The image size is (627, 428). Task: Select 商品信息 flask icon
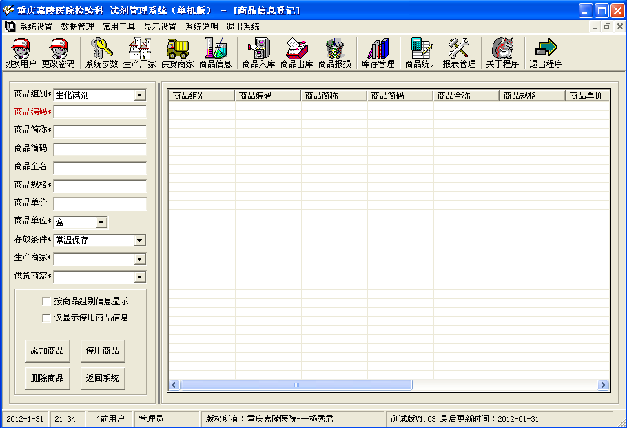pyautogui.click(x=216, y=53)
